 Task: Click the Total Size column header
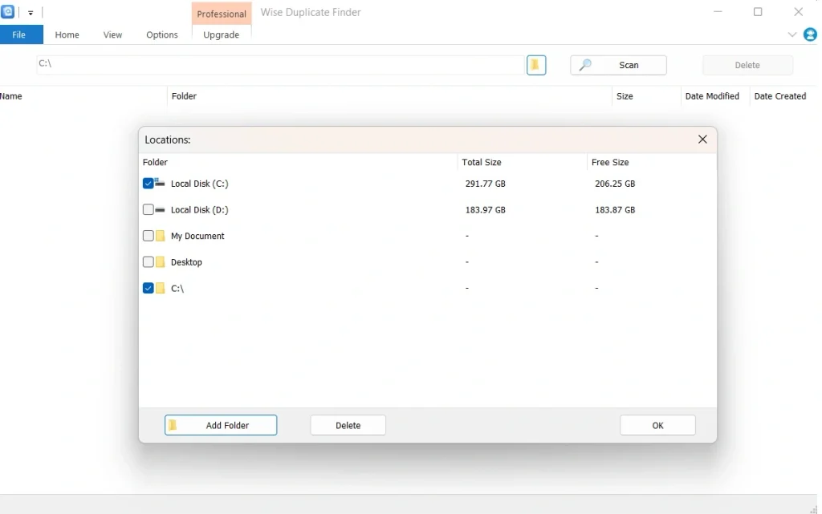(x=482, y=162)
